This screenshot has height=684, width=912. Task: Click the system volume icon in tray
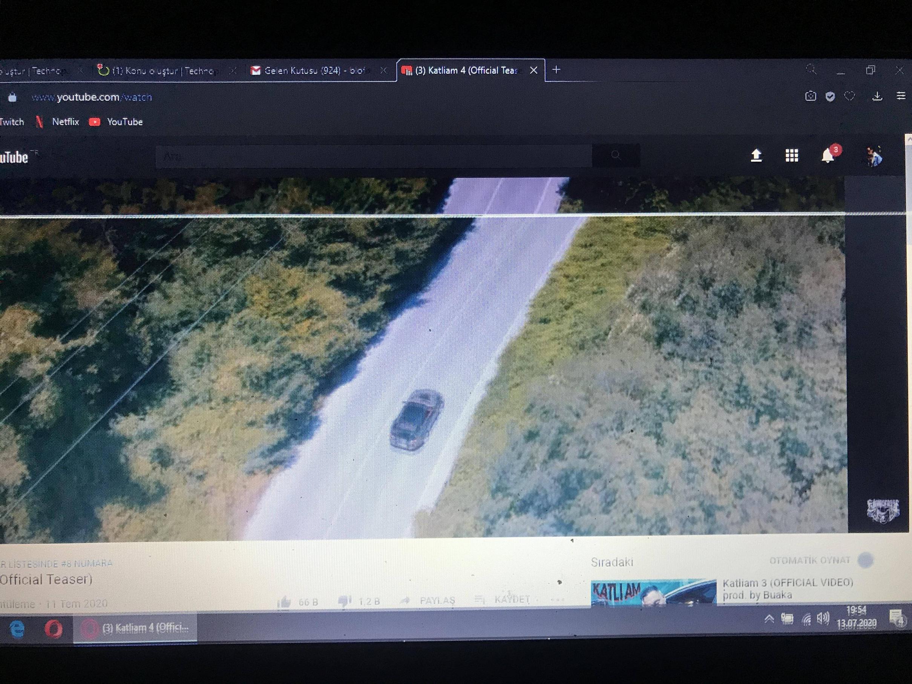tap(823, 618)
